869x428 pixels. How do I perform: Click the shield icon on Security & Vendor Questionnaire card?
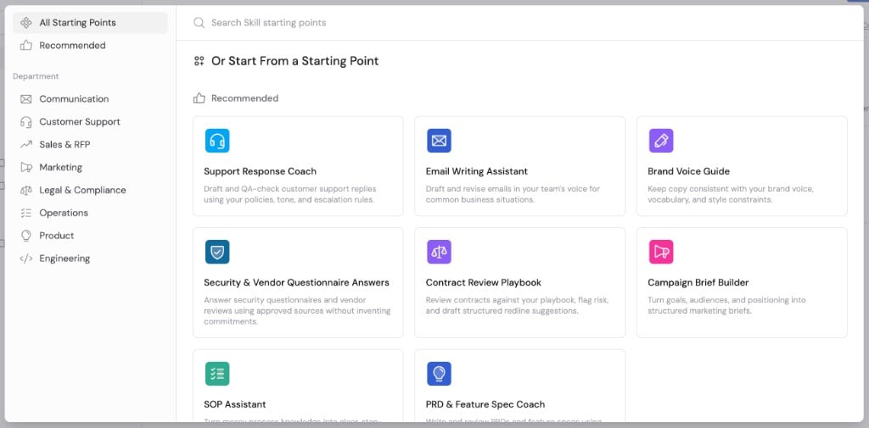pos(216,252)
